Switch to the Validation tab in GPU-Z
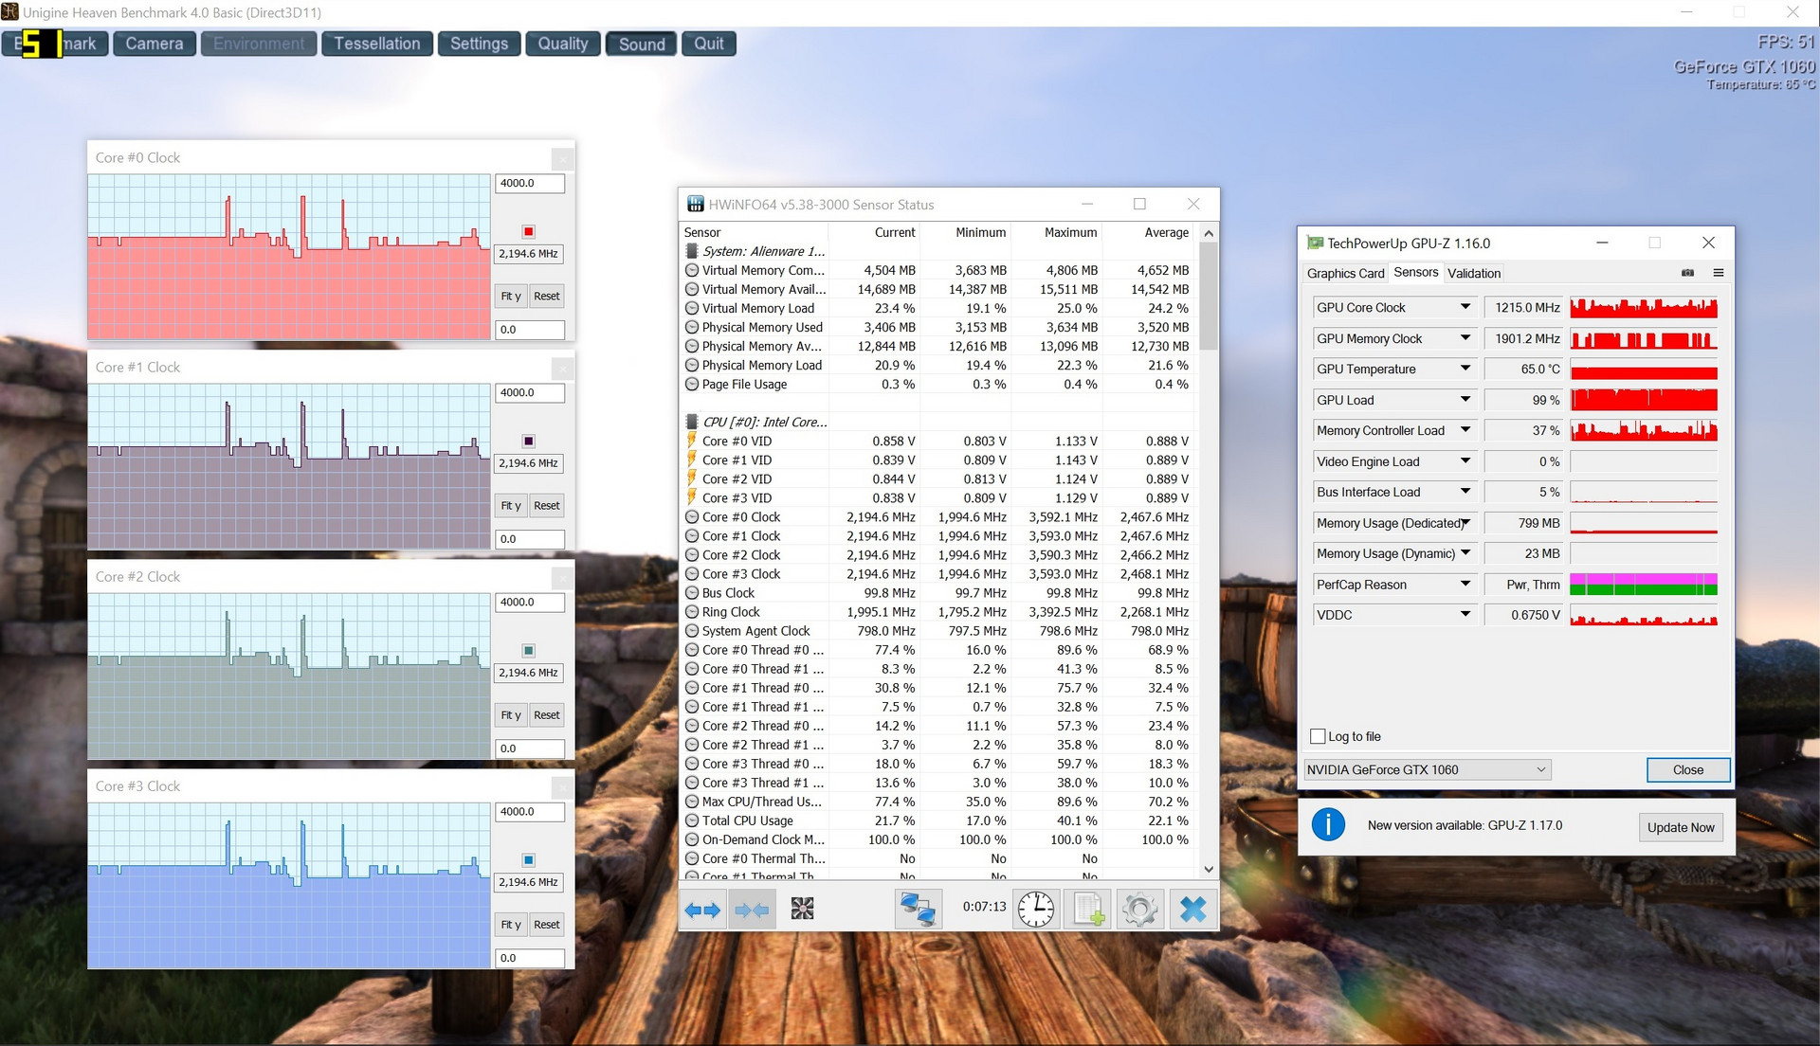 [1474, 274]
